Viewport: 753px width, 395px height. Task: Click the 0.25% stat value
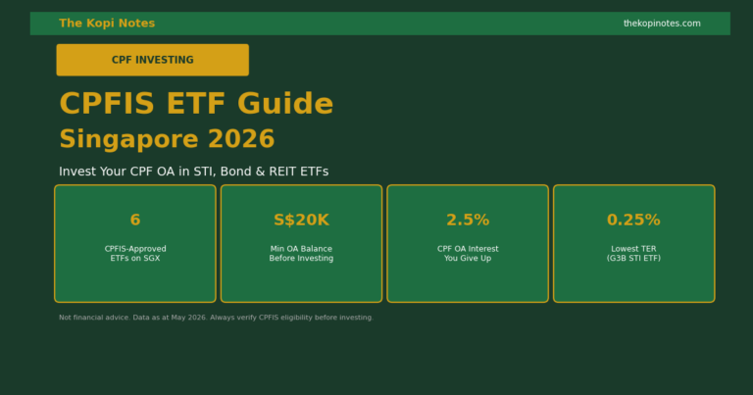coord(633,220)
